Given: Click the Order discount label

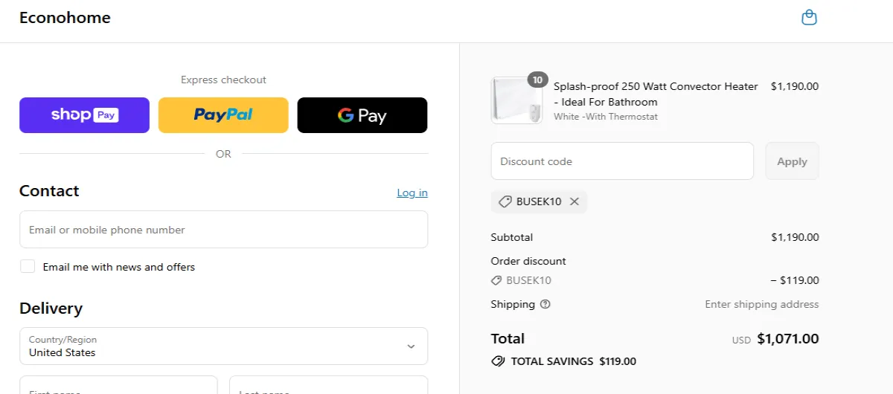Looking at the screenshot, I should pyautogui.click(x=528, y=261).
